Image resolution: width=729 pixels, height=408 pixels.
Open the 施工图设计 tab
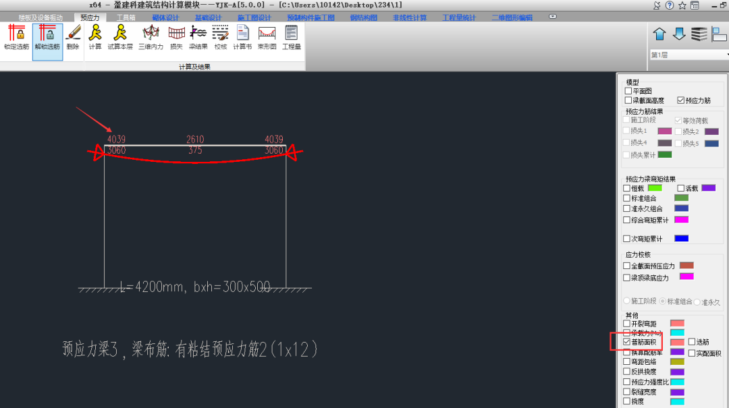pyautogui.click(x=254, y=18)
